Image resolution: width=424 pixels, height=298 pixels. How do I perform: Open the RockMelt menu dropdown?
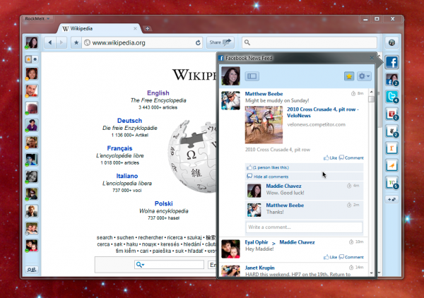click(x=37, y=18)
